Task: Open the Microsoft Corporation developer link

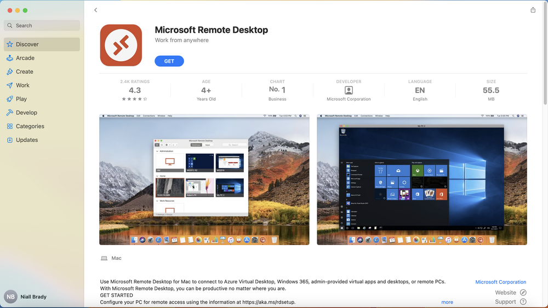Action: (500, 282)
